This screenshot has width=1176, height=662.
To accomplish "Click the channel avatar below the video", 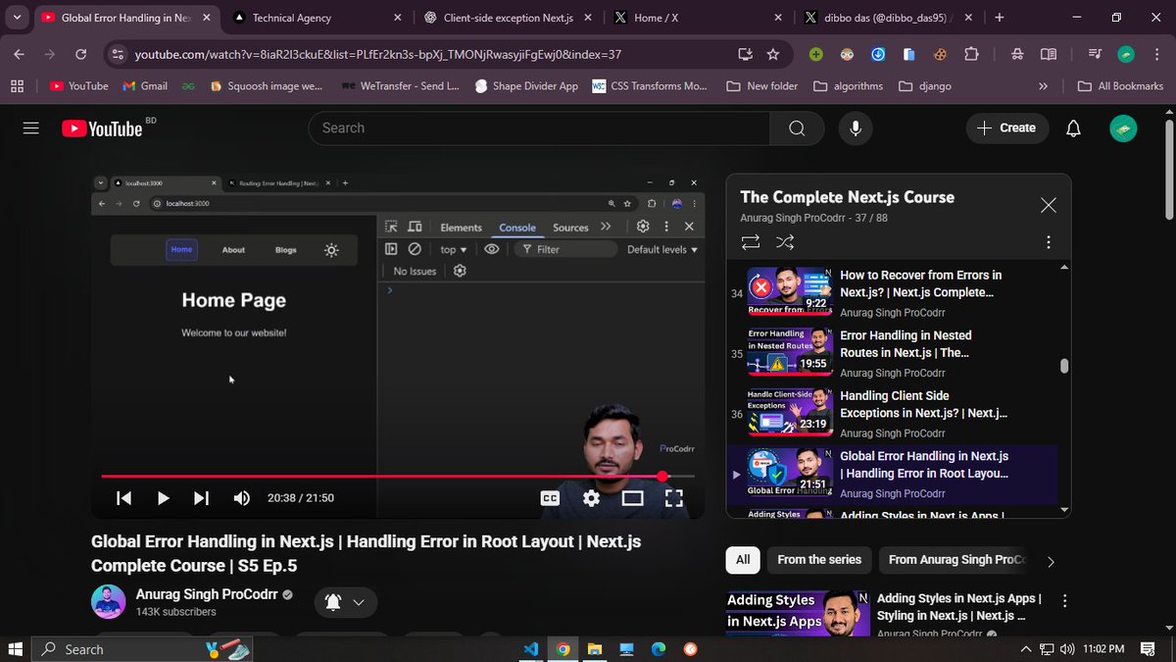I will (x=108, y=602).
